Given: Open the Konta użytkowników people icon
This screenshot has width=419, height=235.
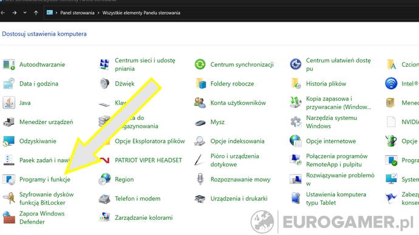Looking at the screenshot, I should [200, 103].
